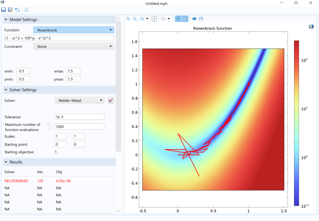Run the Nelder-Mead solver

(111, 100)
